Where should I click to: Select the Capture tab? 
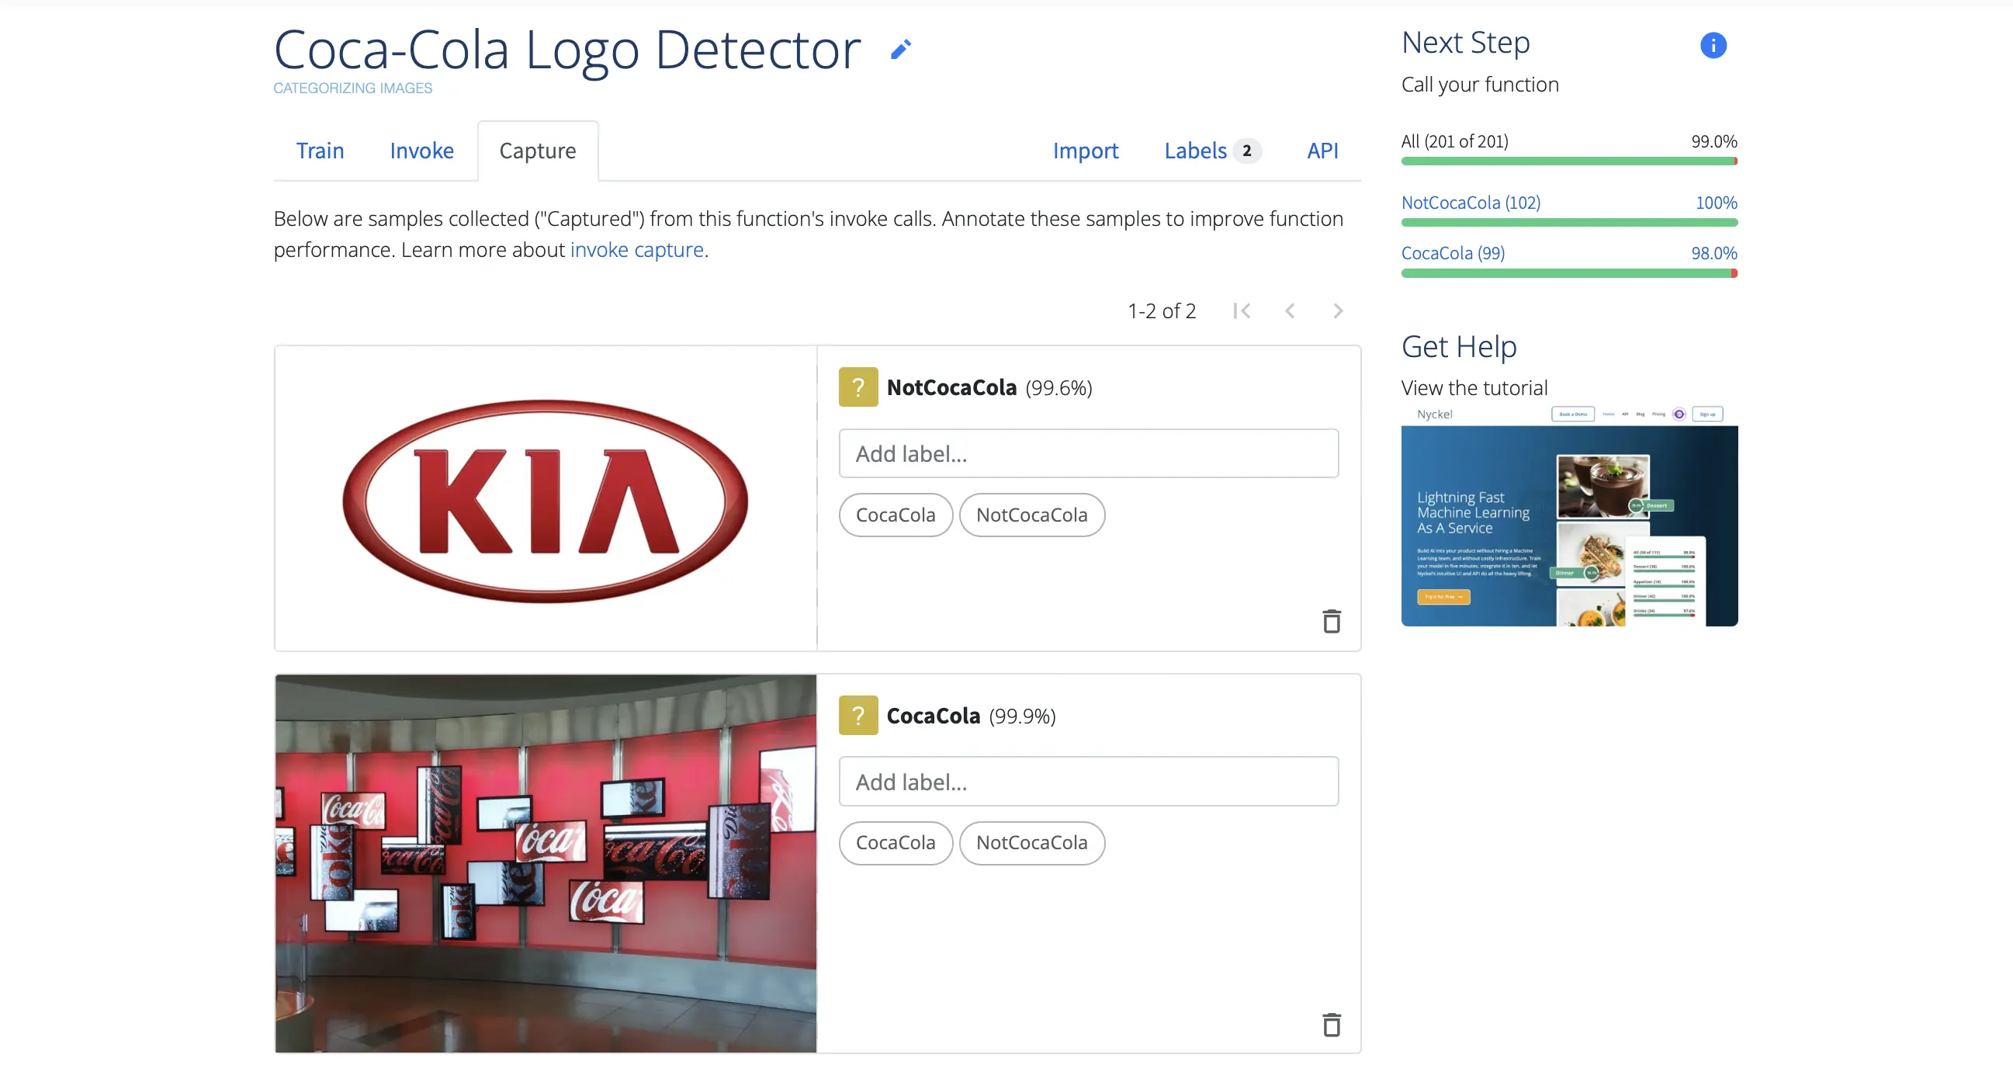[x=538, y=151]
